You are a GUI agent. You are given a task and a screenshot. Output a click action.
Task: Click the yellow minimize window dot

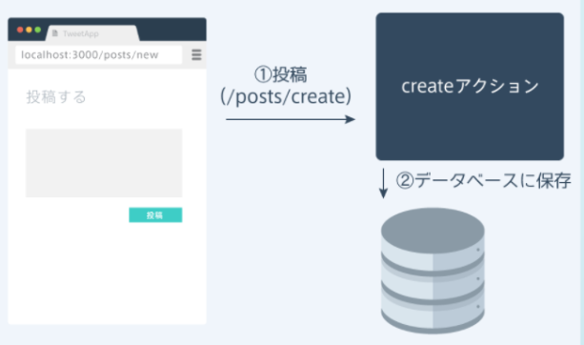(x=29, y=30)
